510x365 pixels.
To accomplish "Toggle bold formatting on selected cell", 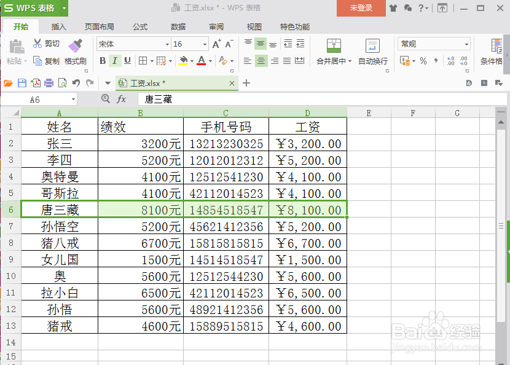I will point(103,60).
